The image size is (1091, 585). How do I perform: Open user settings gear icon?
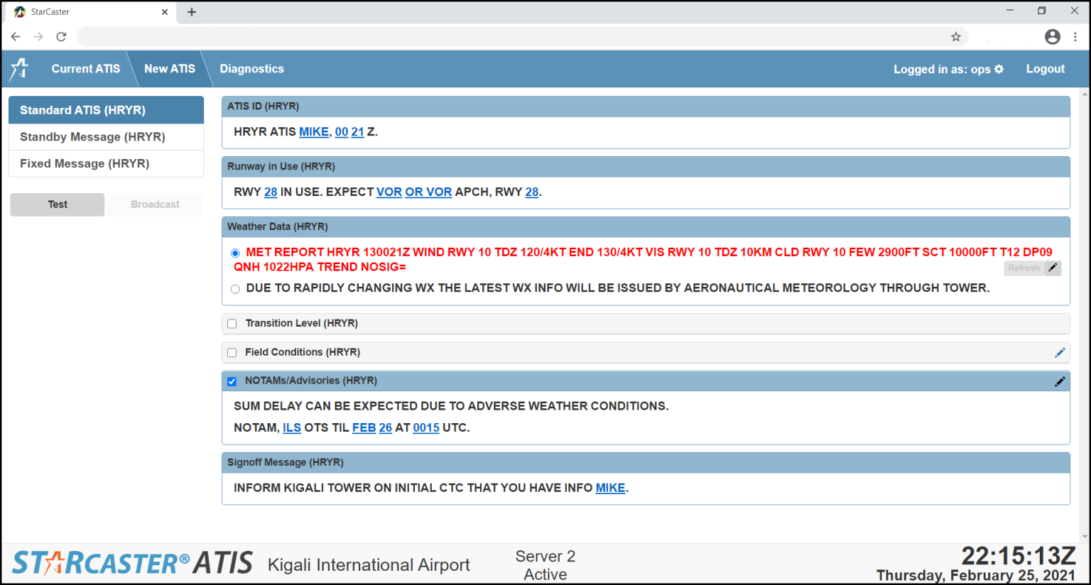tap(999, 69)
